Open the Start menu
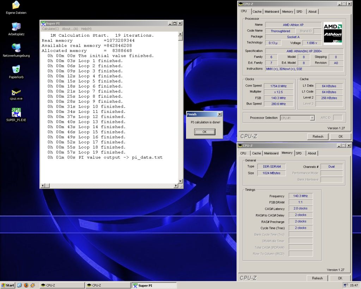 point(8,285)
